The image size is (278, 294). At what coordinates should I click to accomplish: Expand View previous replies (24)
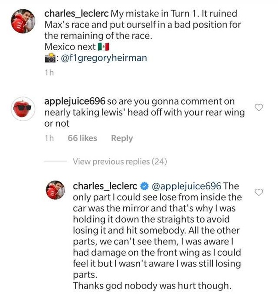(x=119, y=161)
